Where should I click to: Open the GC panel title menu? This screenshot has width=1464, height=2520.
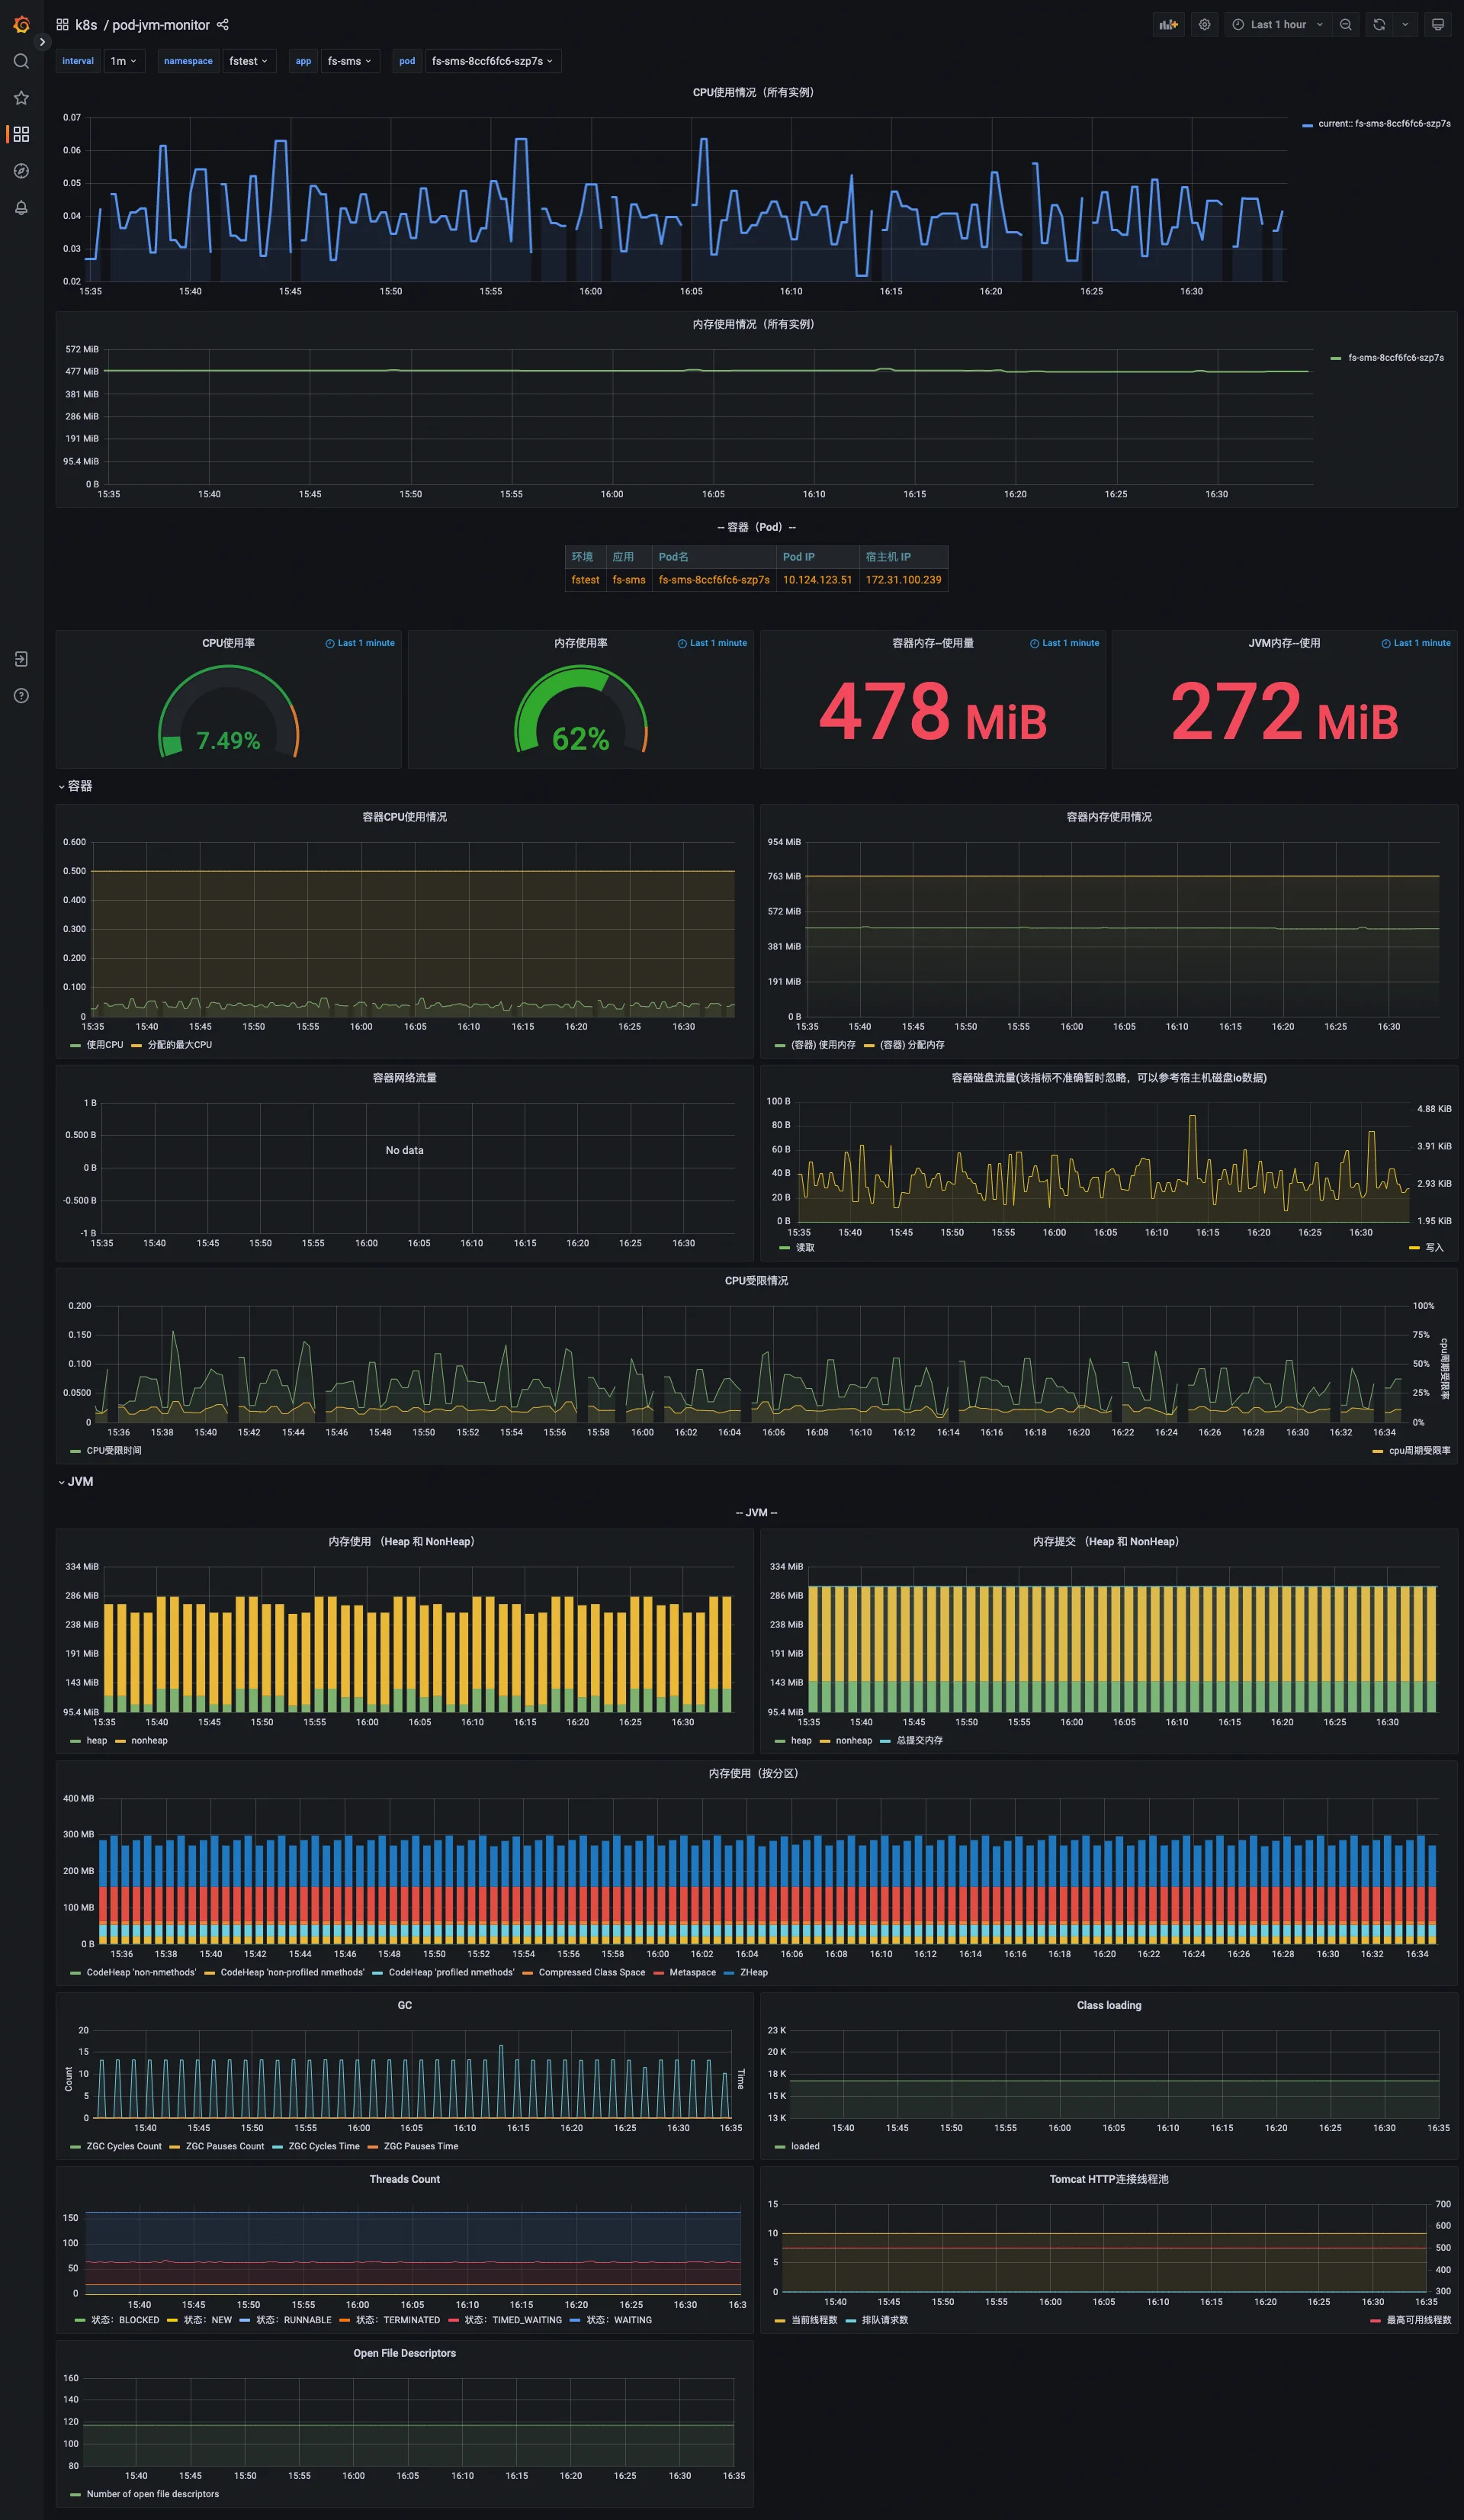[404, 2005]
